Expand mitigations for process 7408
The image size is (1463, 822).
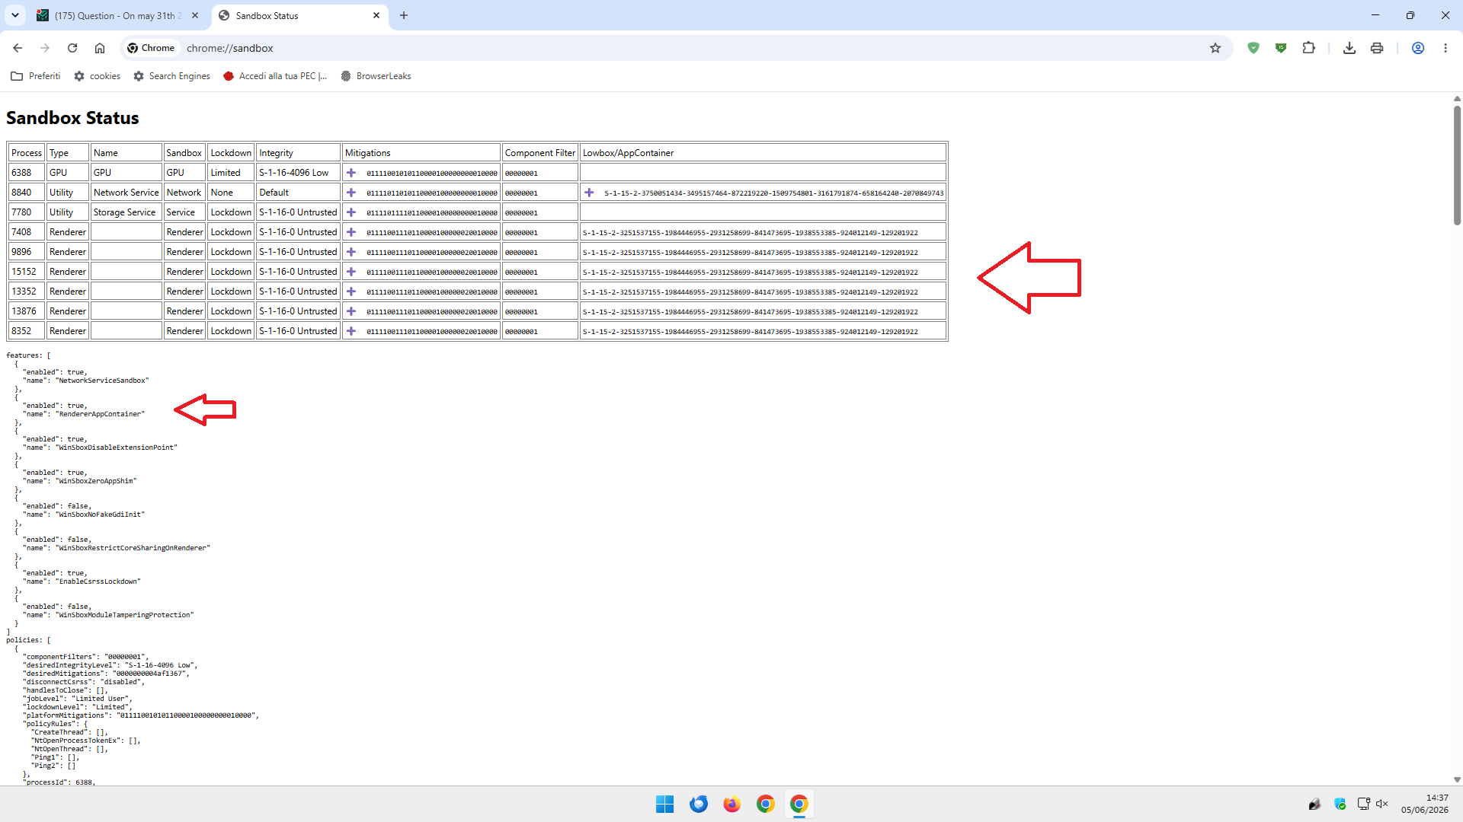pyautogui.click(x=351, y=232)
